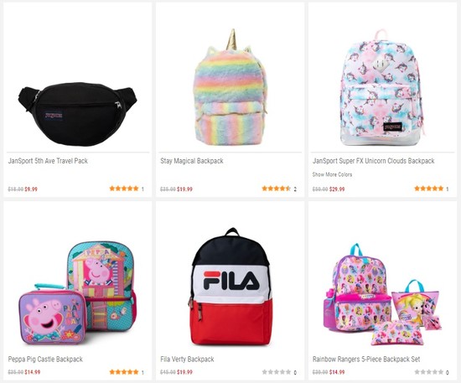Expand Show More Colors for the JanSport backpack

pyautogui.click(x=332, y=174)
